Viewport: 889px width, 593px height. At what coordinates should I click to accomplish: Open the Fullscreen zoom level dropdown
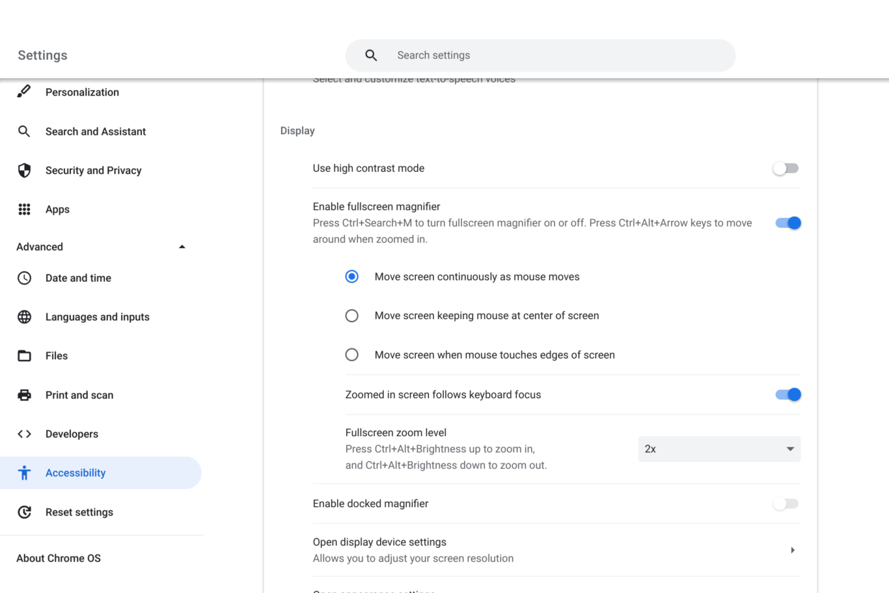coord(718,449)
